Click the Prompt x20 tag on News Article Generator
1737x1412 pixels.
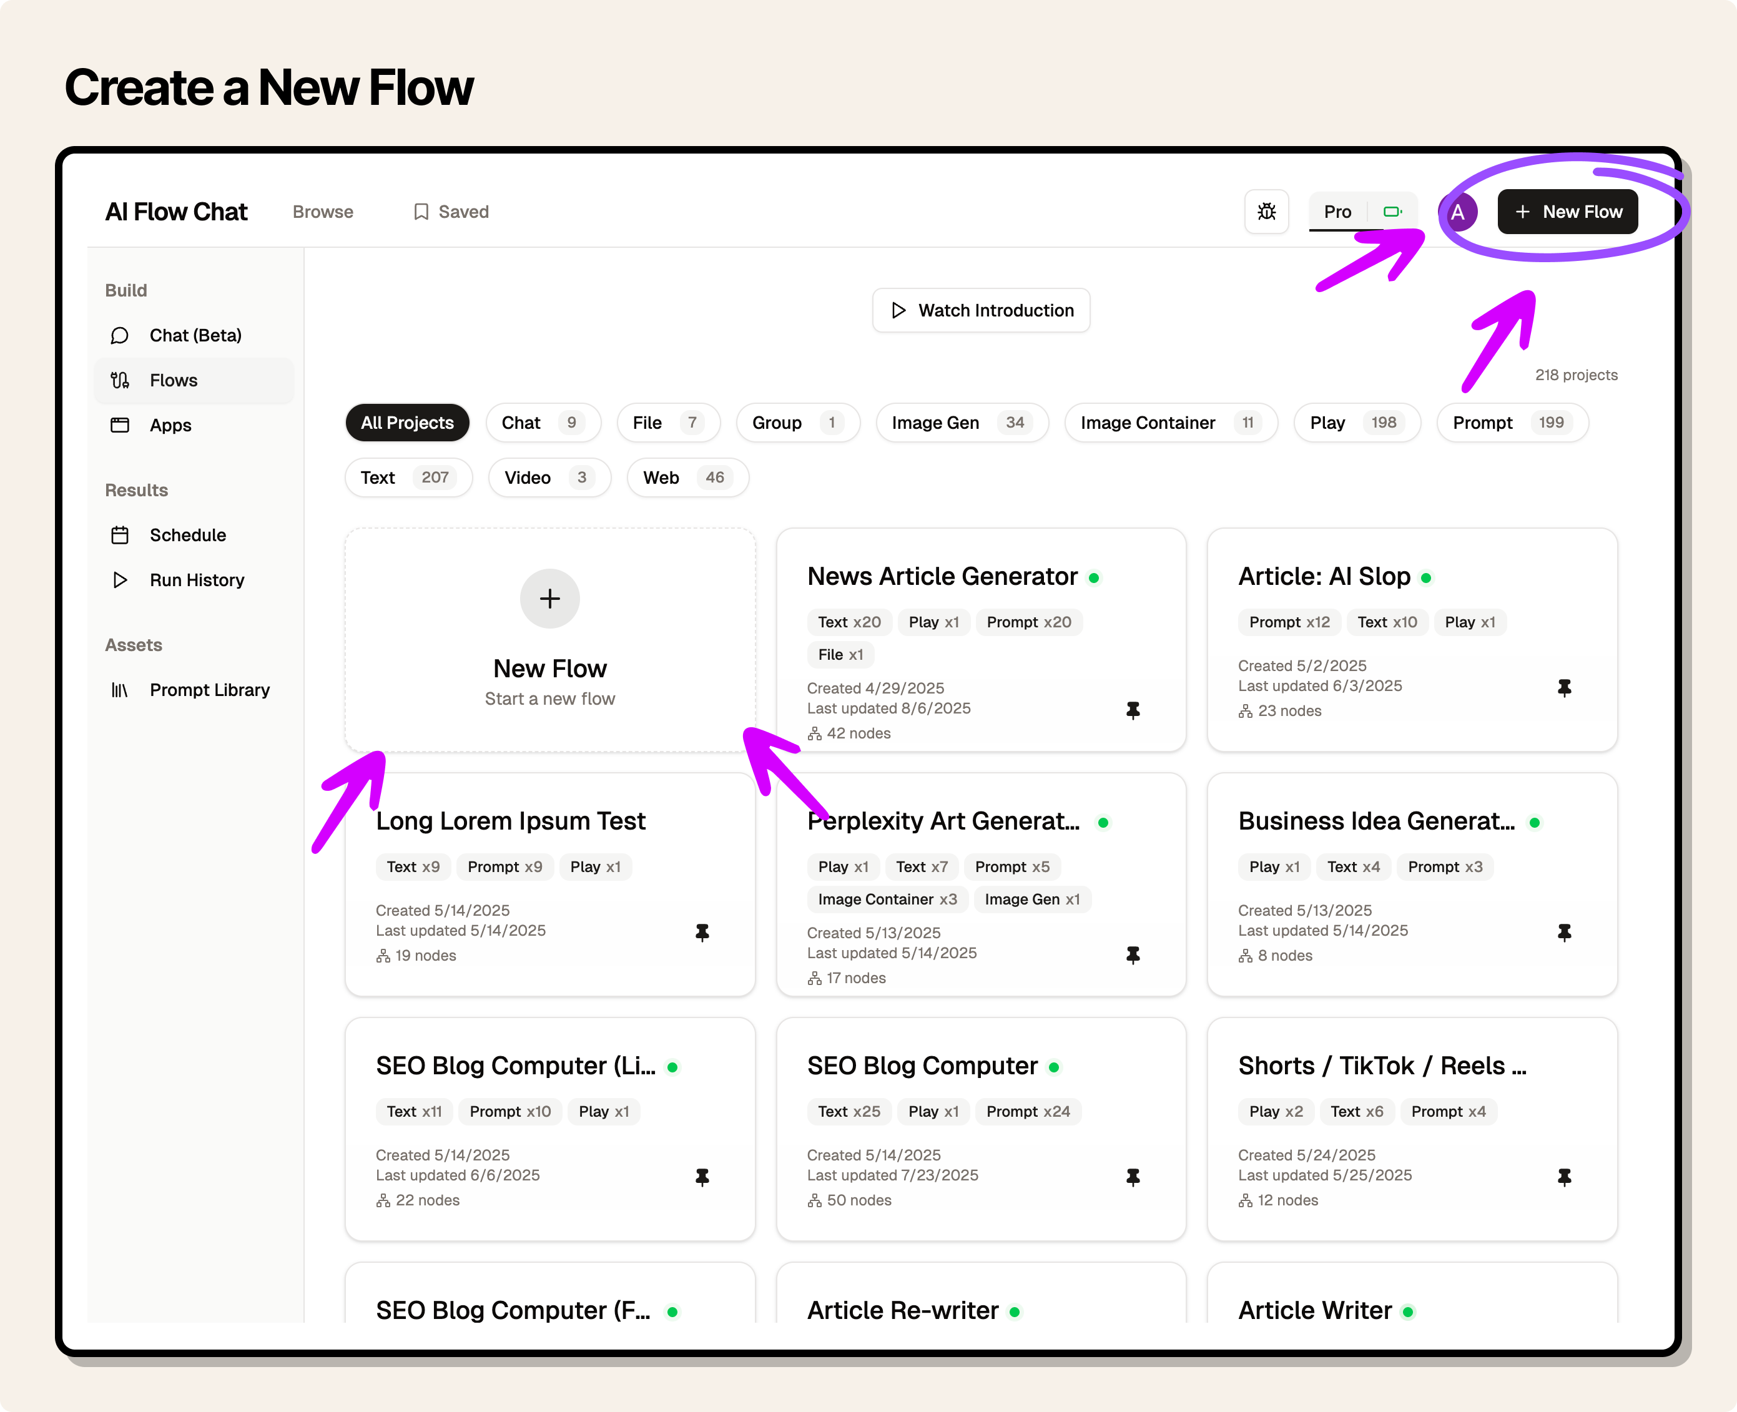tap(1028, 622)
